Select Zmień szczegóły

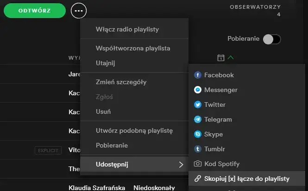pos(134,82)
